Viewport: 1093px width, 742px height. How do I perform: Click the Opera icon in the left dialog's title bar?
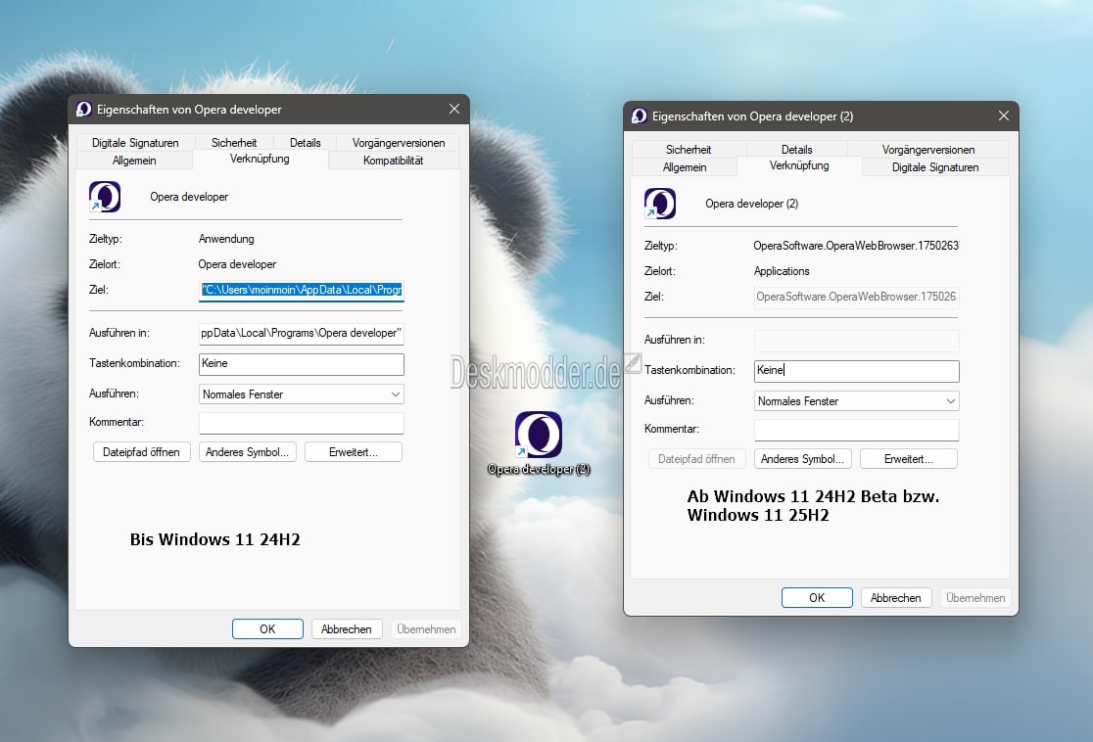point(83,110)
